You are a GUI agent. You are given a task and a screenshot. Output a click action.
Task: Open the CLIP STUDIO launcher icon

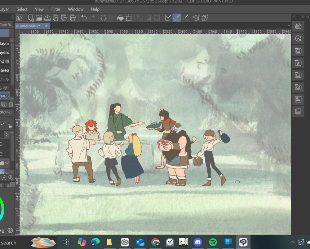[x=19, y=18]
